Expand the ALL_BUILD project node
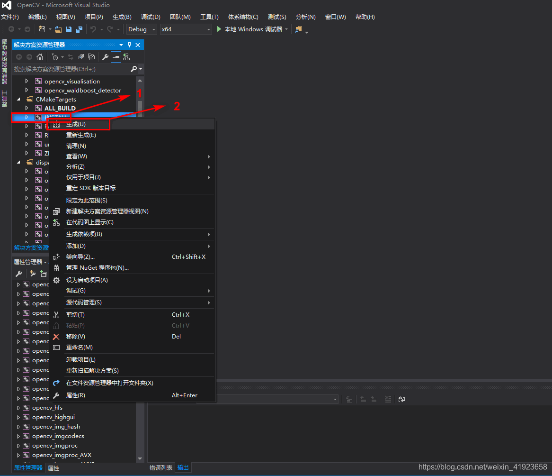The image size is (552, 476). (27, 108)
